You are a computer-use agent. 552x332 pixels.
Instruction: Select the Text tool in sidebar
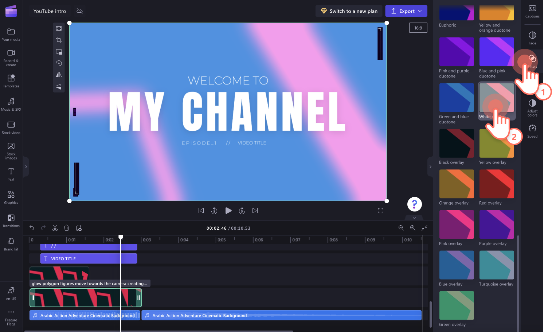click(x=11, y=174)
